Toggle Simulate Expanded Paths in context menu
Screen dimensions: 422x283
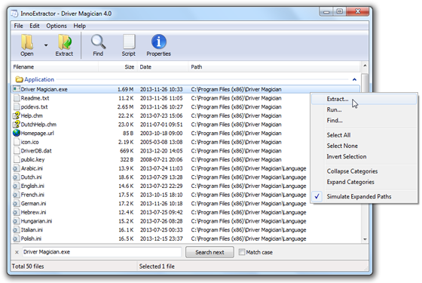click(x=364, y=196)
